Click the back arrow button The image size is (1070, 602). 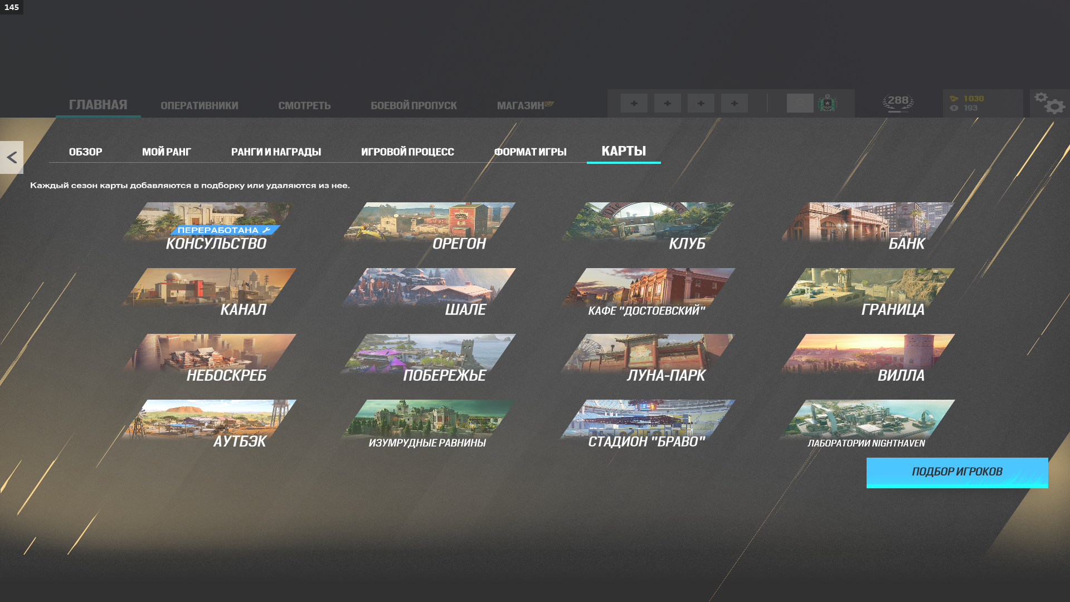pos(12,157)
